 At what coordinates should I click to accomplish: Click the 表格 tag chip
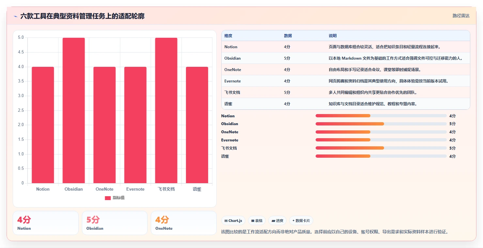[x=257, y=221]
